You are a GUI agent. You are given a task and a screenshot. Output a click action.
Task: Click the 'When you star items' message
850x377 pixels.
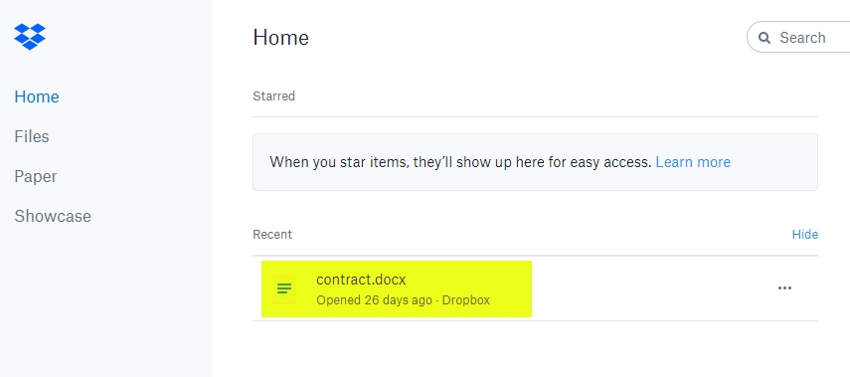(x=460, y=162)
